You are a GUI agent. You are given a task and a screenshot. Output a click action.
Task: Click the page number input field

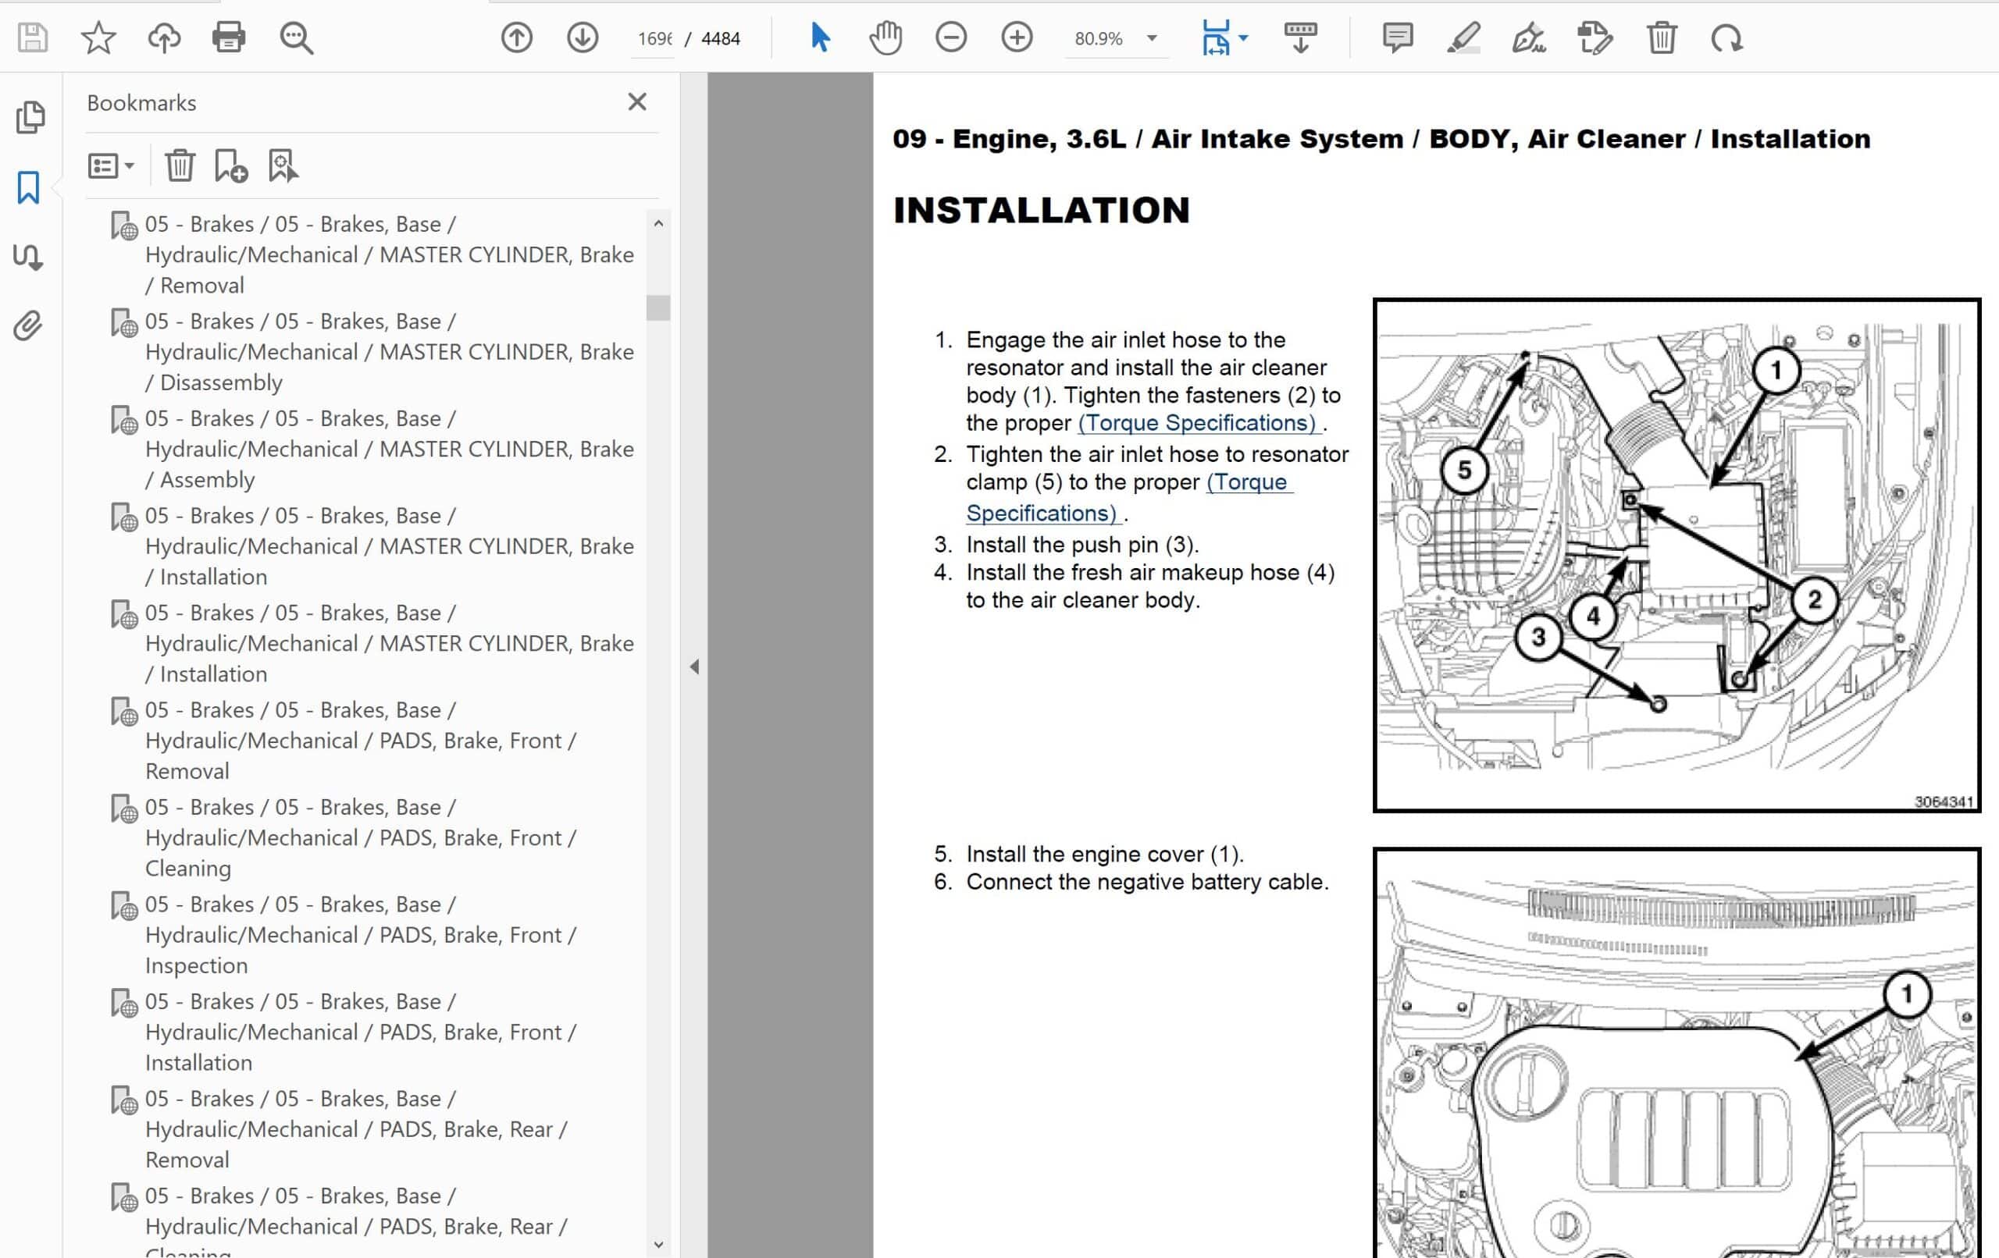point(654,39)
